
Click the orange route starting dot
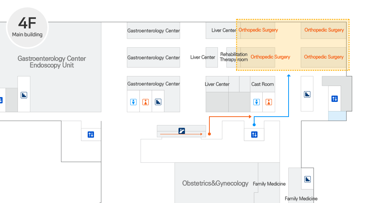click(209, 134)
